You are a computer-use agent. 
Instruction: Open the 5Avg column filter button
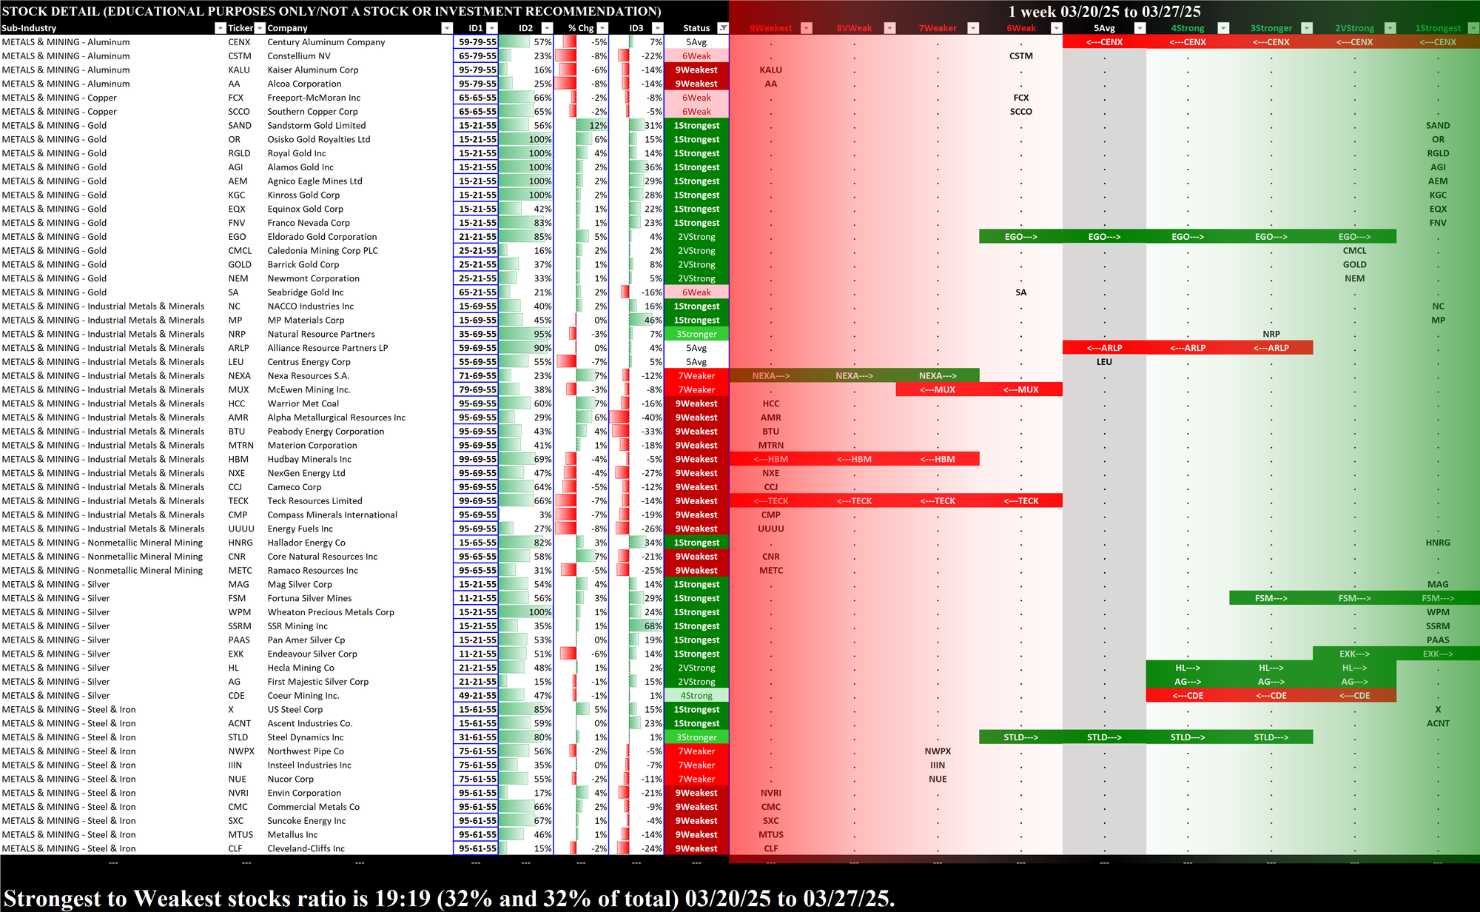coord(1140,28)
